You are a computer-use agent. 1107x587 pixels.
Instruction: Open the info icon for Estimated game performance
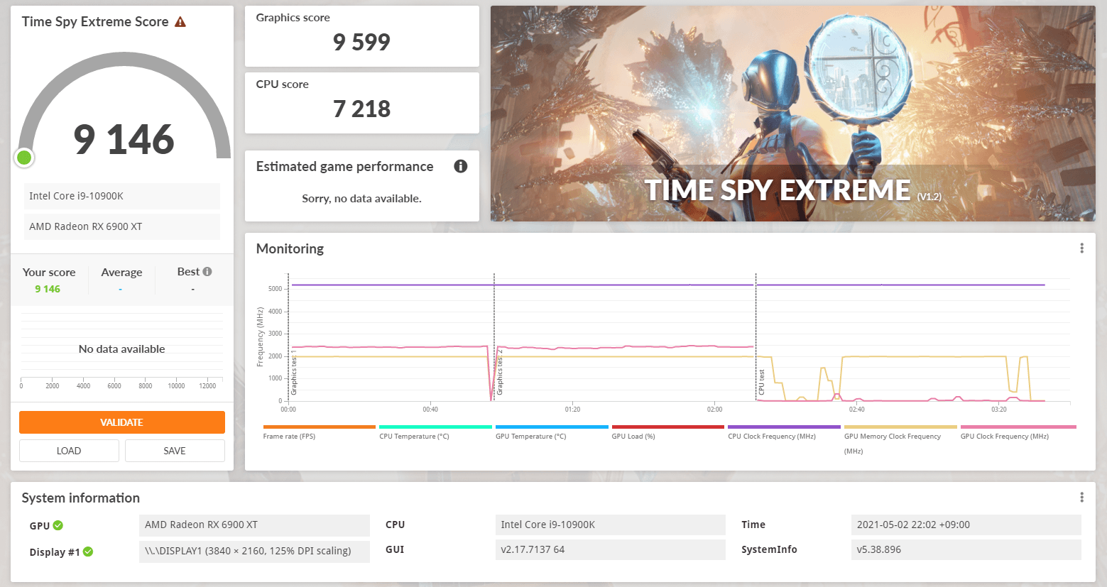pos(461,166)
